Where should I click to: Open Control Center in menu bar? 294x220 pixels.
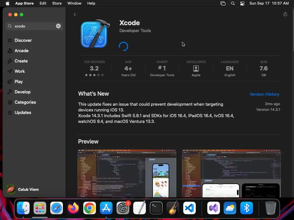click(x=242, y=3)
